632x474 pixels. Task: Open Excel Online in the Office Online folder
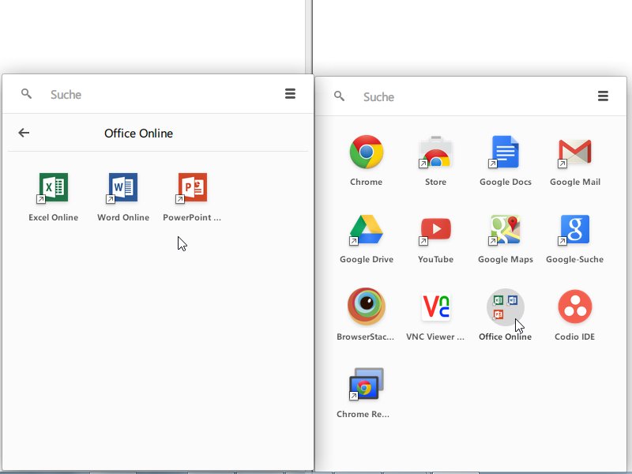pos(53,188)
